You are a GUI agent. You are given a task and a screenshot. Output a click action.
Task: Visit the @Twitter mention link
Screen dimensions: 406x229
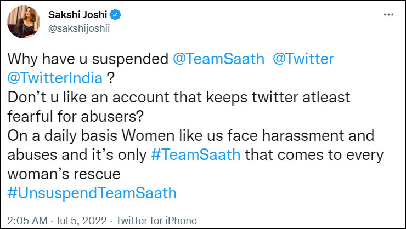(300, 58)
